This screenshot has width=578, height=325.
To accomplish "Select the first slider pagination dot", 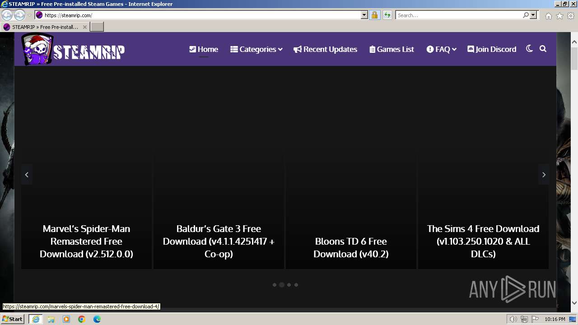I will point(275,285).
